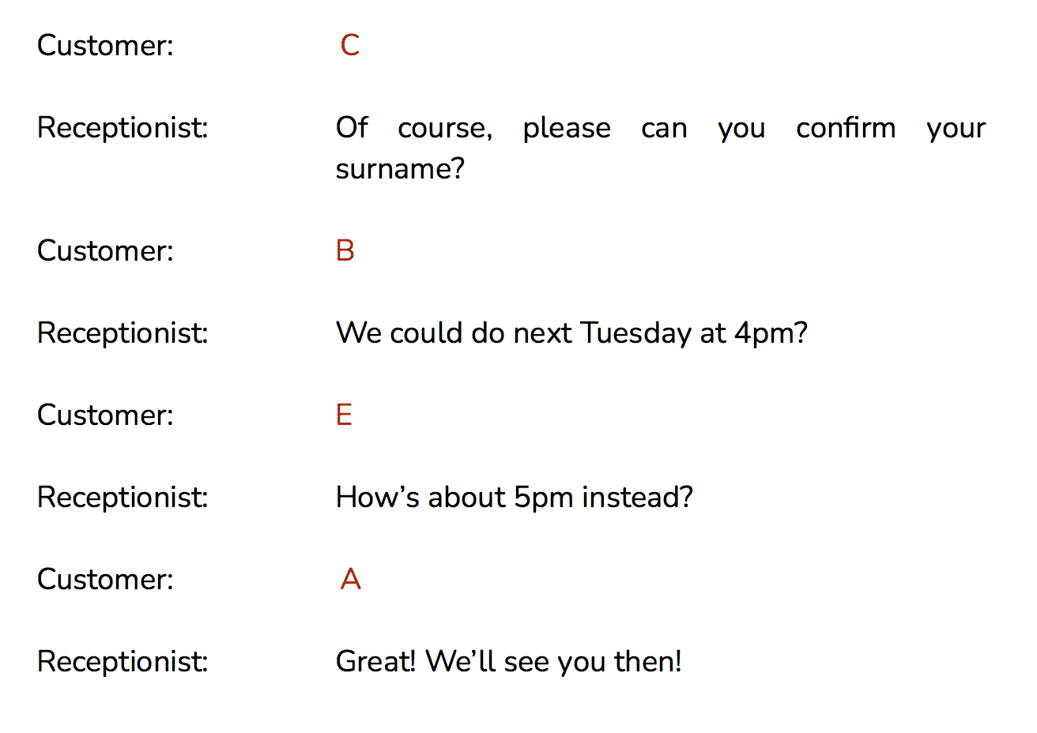Click the red letter A answer
Viewport: 1037px width, 733px height.
pyautogui.click(x=351, y=579)
